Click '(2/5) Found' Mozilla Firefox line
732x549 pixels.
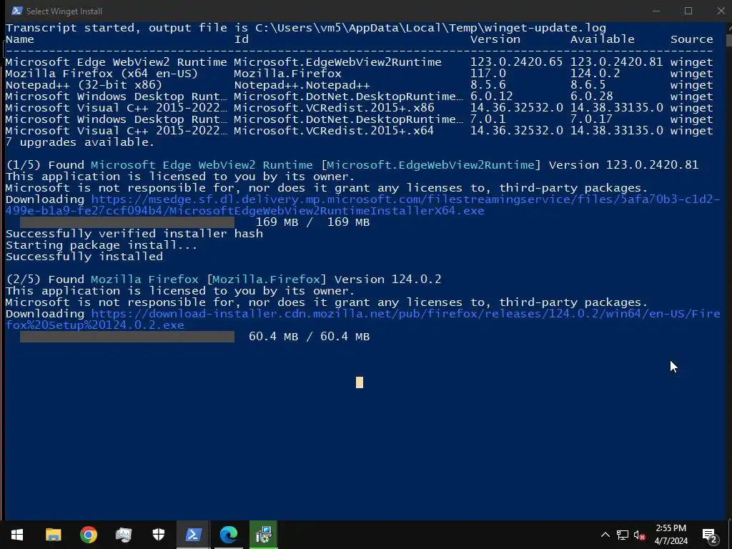click(x=223, y=280)
